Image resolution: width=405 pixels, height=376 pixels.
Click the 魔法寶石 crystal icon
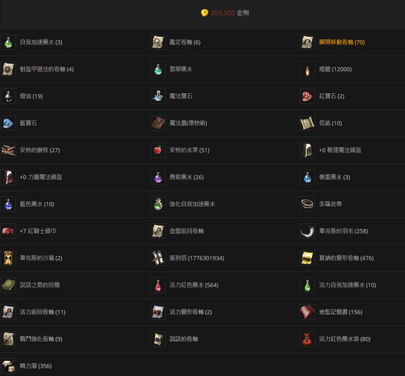[x=158, y=96]
